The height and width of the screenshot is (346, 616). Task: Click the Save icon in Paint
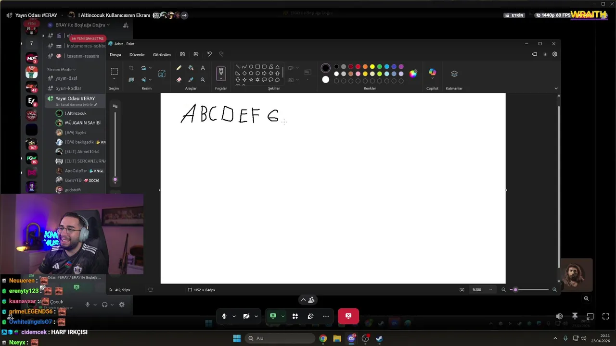click(182, 54)
